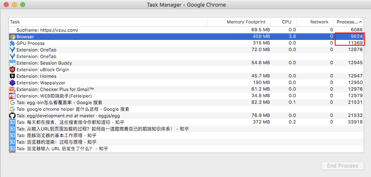This screenshot has width=371, height=177.
Task: Select Tab: 浏览器的渲染：过程与原理 row
Action: (x=186, y=142)
